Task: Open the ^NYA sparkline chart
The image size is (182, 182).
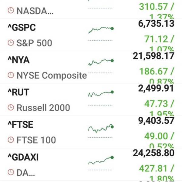Action: point(101,62)
